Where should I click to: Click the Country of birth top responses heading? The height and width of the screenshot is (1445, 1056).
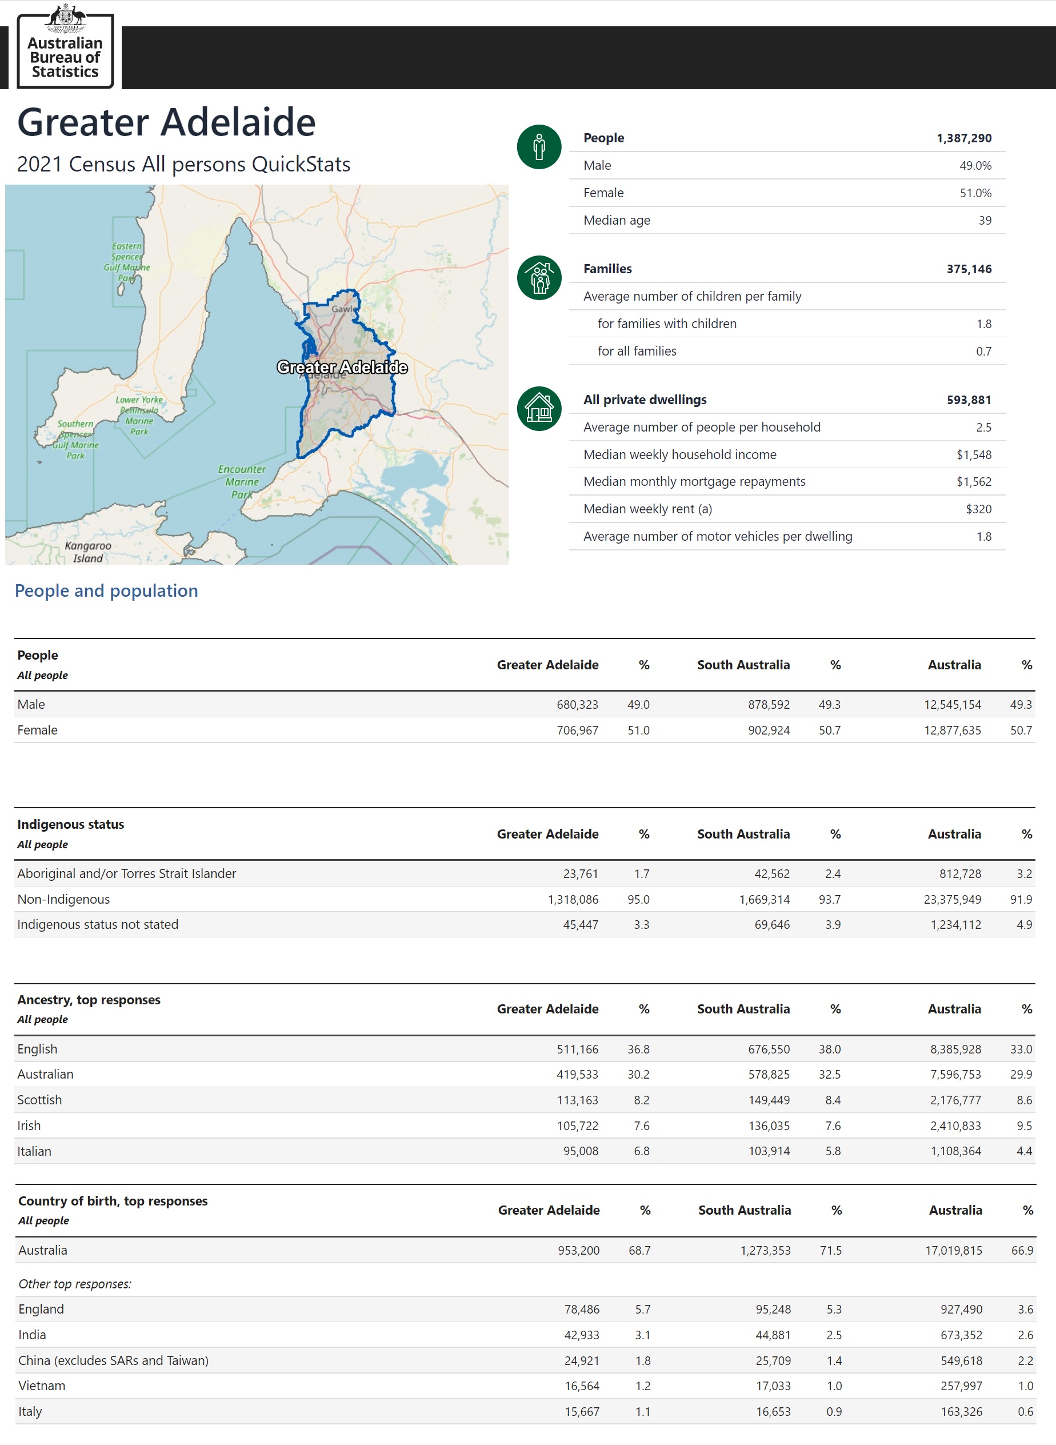click(113, 1201)
